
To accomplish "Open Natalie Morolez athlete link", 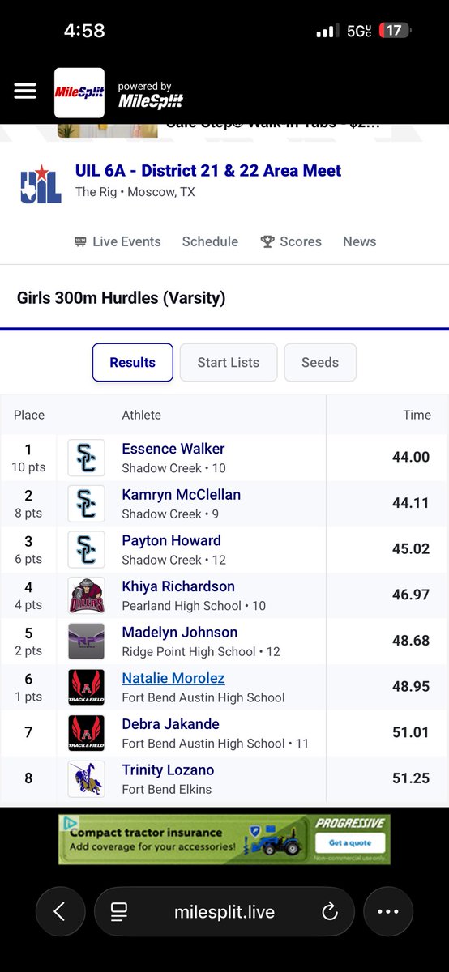I will (173, 678).
